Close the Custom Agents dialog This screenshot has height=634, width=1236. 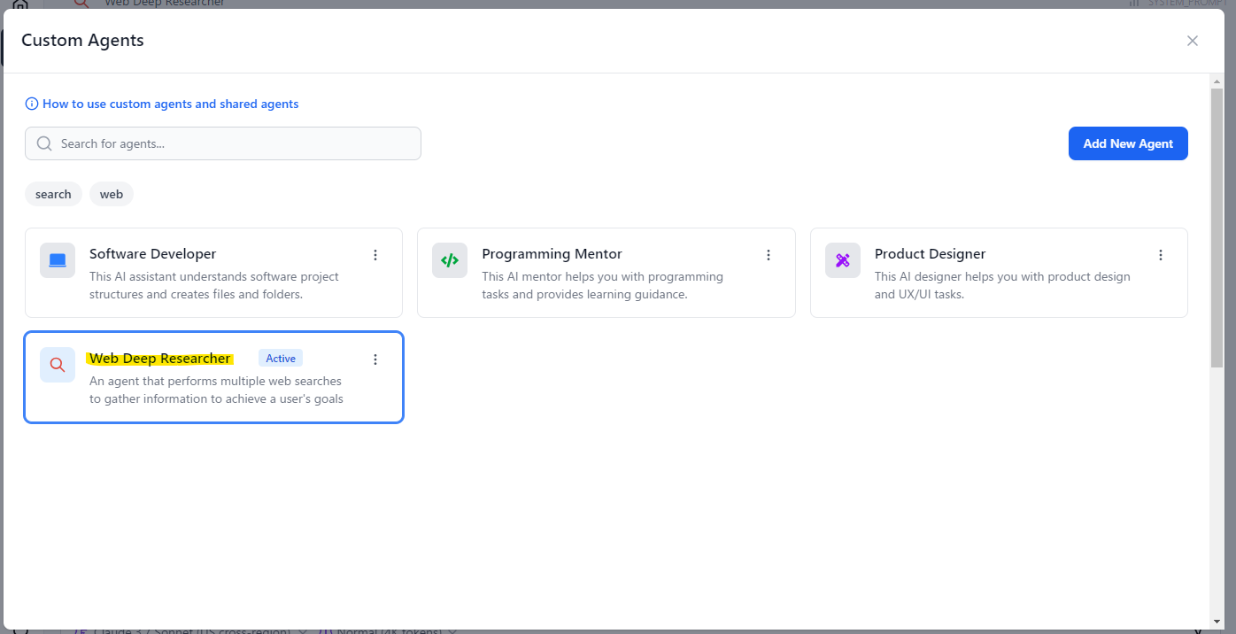tap(1193, 41)
